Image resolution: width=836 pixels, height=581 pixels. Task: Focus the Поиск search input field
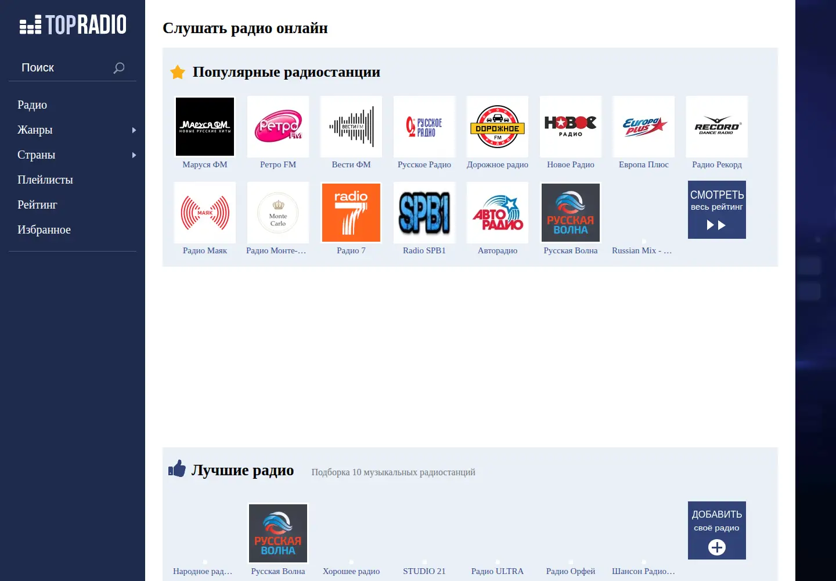click(64, 68)
